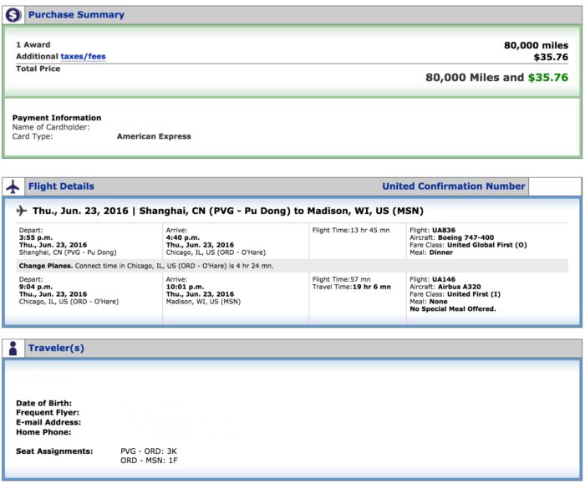Click the 'Date of Birth:' label
The height and width of the screenshot is (484, 585).
coord(43,404)
